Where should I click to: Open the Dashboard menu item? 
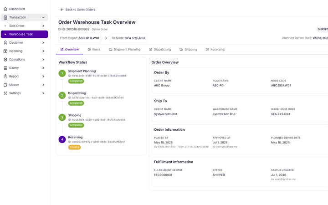click(x=24, y=9)
